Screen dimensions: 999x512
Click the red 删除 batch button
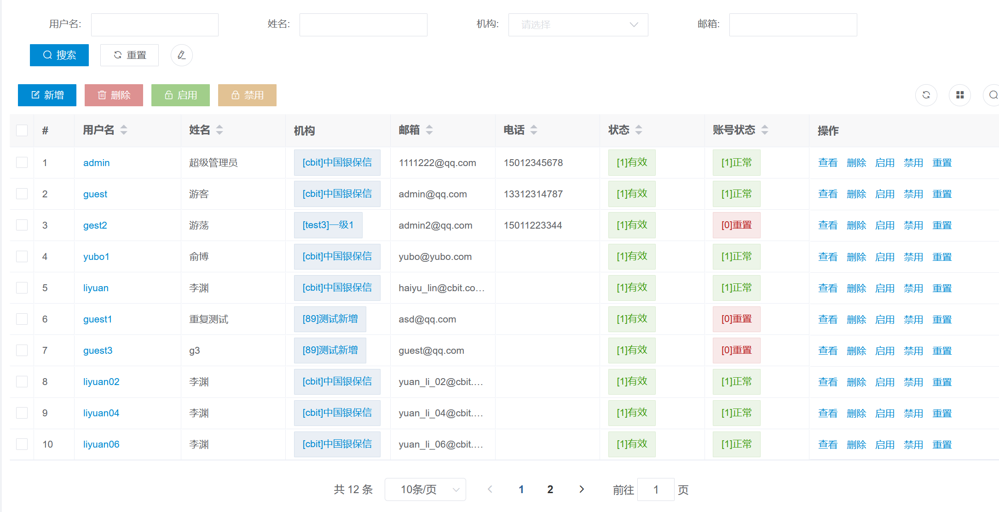click(x=114, y=95)
